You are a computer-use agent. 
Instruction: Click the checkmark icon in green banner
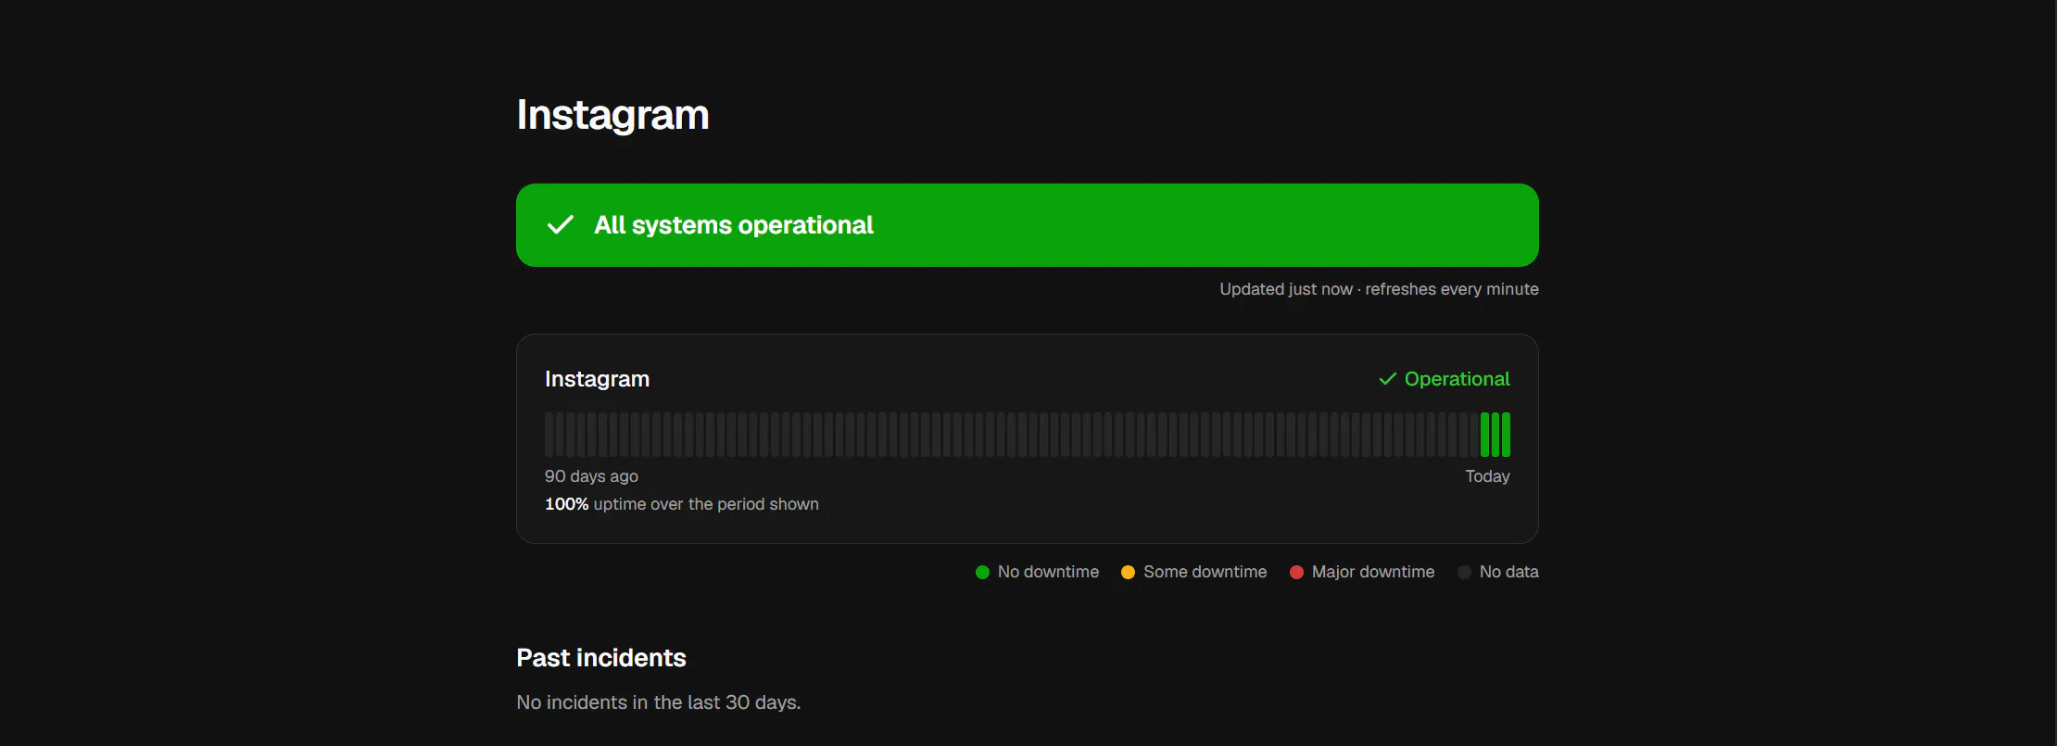(561, 225)
